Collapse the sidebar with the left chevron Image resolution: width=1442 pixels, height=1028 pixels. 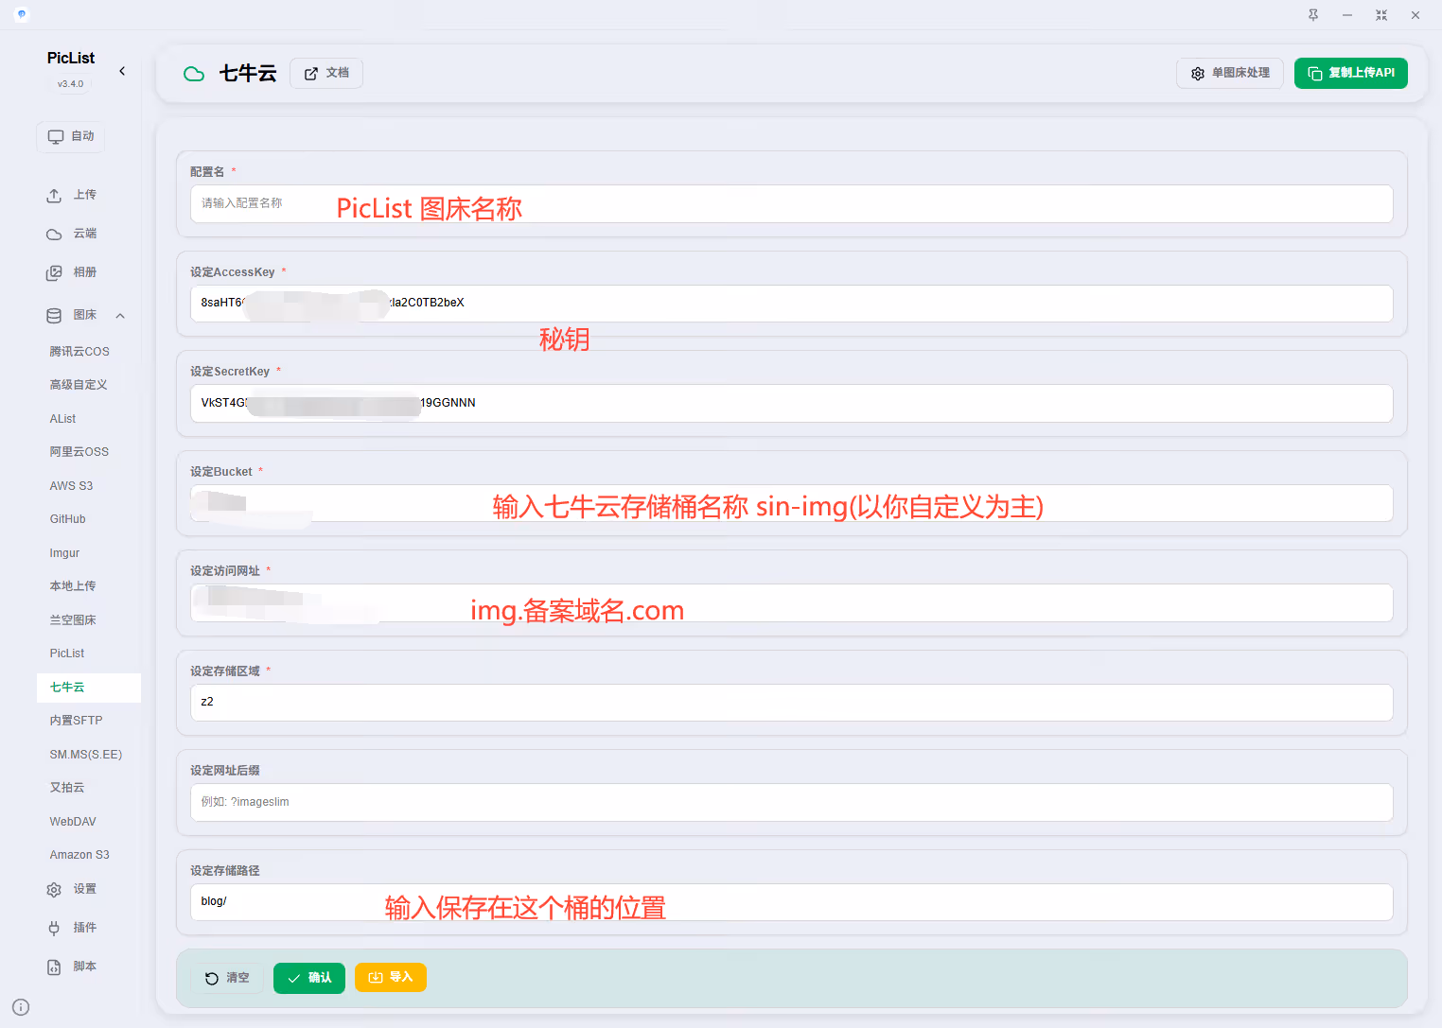point(122,71)
